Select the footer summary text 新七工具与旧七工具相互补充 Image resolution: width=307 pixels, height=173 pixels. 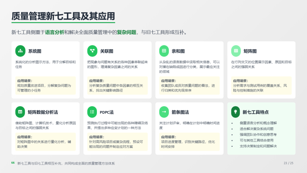[66, 163]
